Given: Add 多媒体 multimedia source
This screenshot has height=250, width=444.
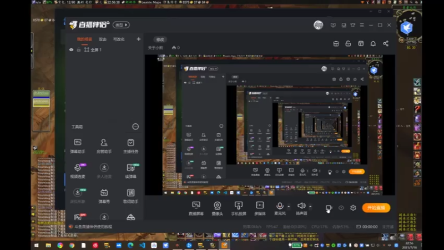Looking at the screenshot, I should pos(260,208).
